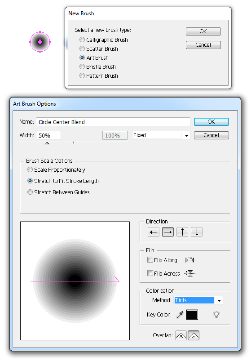
Task: Choose second overlap option icon
Action: [194, 335]
